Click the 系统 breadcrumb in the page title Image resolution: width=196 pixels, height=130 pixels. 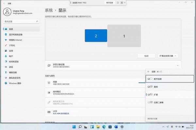click(49, 10)
